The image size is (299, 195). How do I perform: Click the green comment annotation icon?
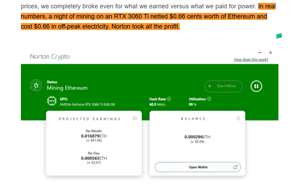click(279, 36)
